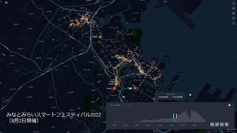This screenshot has height=133, width=237.
Task: Activate the draw-on-map polygon tool
Action: tap(233, 18)
